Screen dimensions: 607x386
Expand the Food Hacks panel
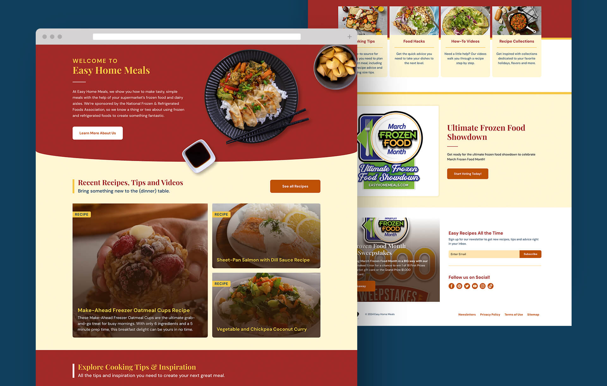[x=414, y=41]
